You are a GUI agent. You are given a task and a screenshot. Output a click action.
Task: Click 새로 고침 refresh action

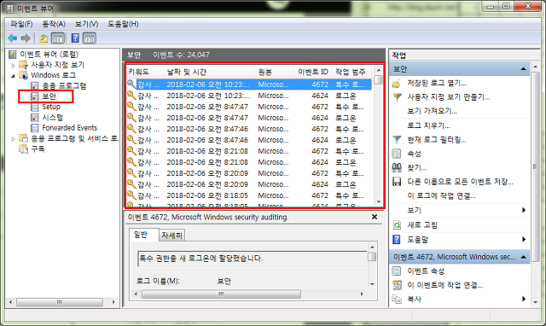[x=422, y=225]
